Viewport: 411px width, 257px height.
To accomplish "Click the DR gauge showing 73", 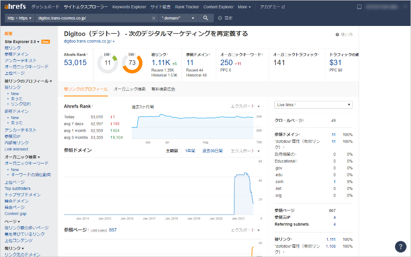I will tap(132, 63).
